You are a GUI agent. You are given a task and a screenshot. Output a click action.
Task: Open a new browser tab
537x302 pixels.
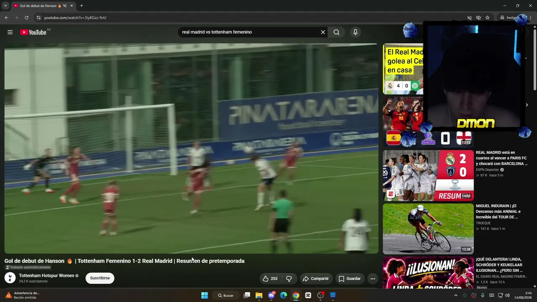pos(81,6)
